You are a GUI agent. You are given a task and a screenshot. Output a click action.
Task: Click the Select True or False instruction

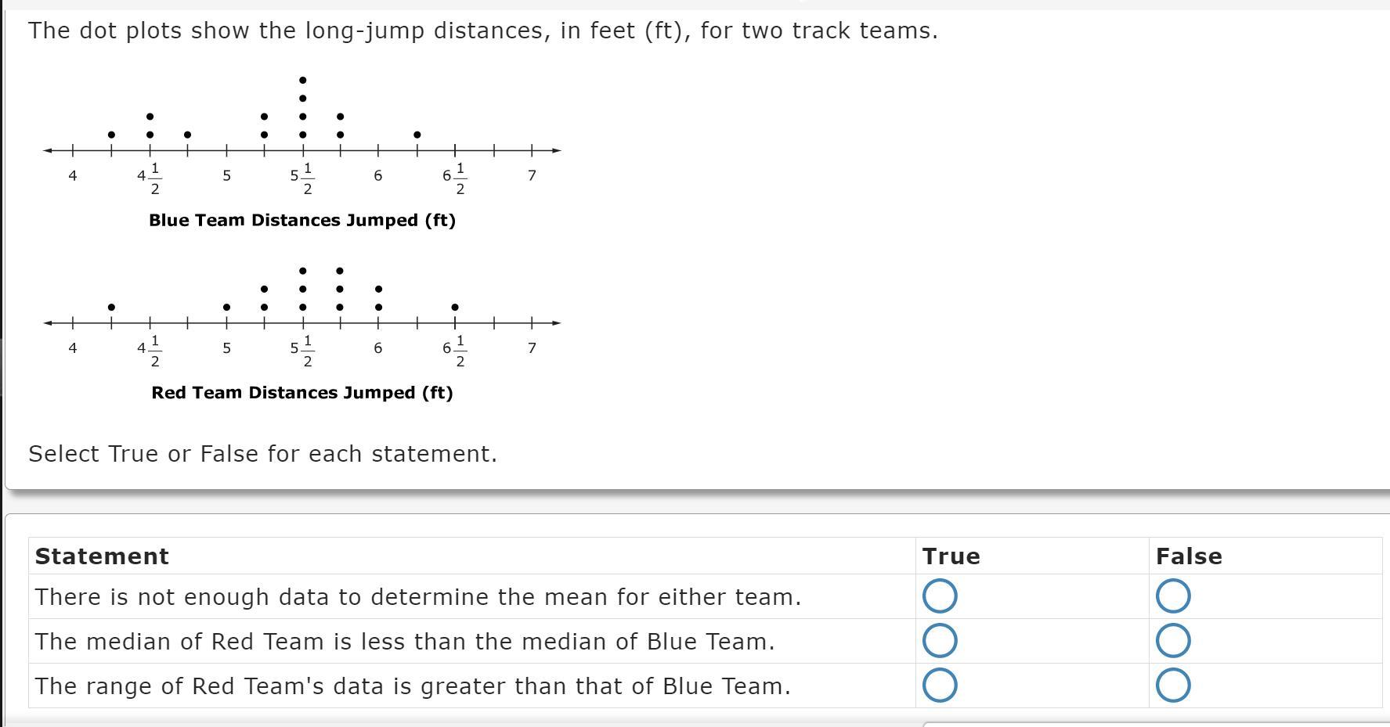tap(262, 454)
